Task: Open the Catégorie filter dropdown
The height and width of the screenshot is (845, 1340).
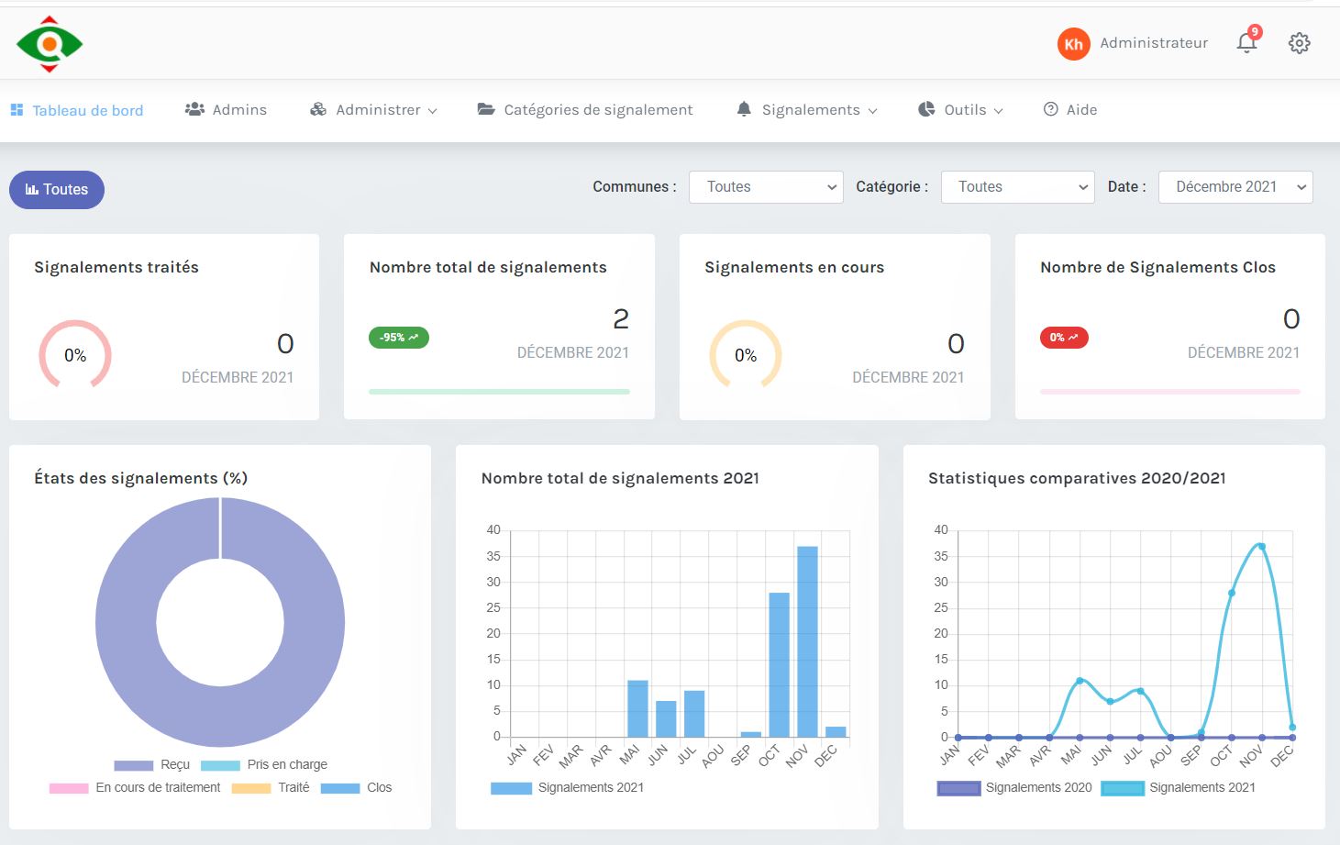Action: click(1017, 187)
